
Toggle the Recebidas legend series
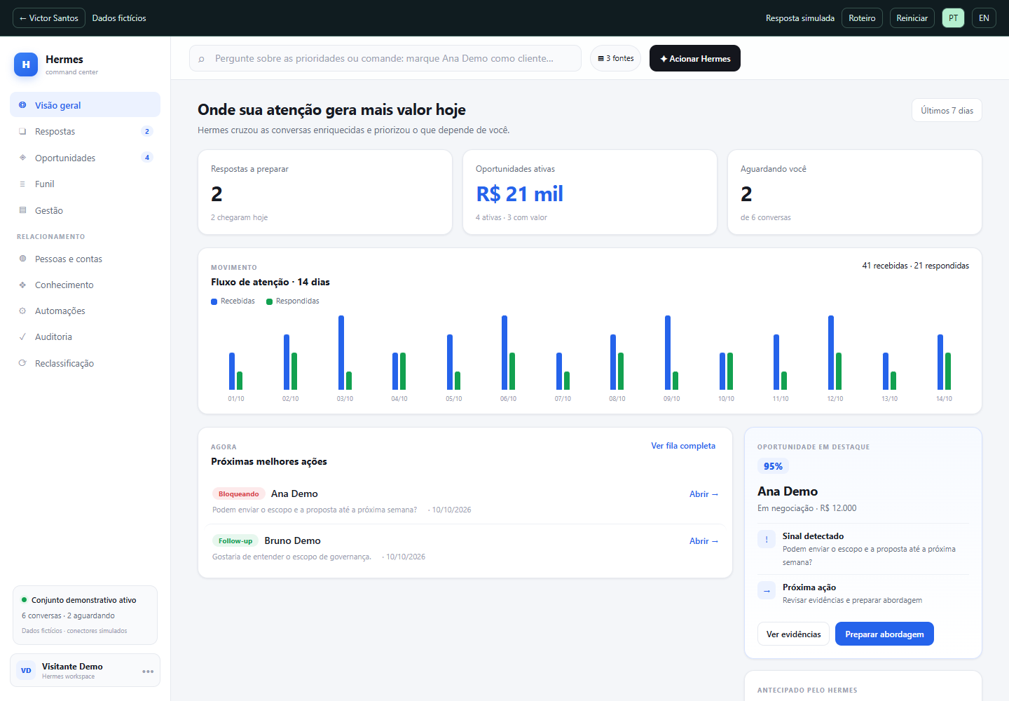pos(233,301)
